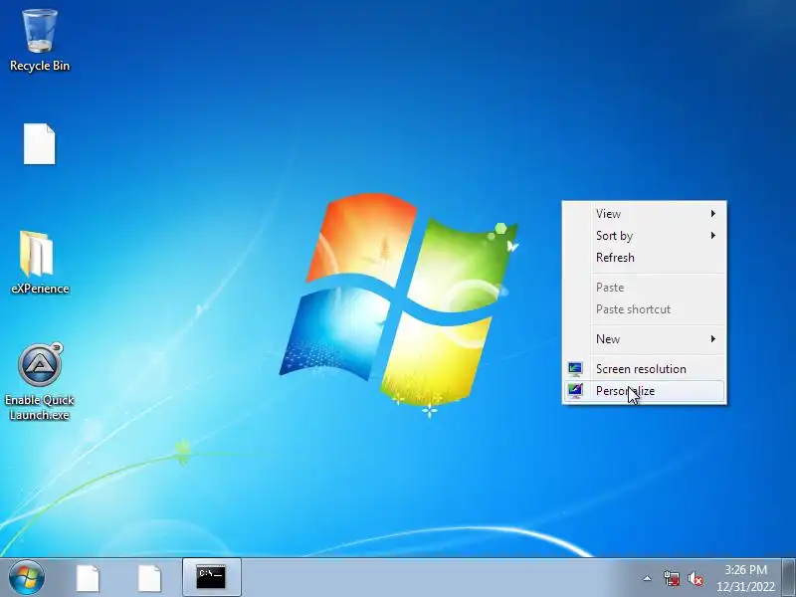Open the network status tray icon
Image resolution: width=796 pixels, height=597 pixels.
click(x=671, y=578)
